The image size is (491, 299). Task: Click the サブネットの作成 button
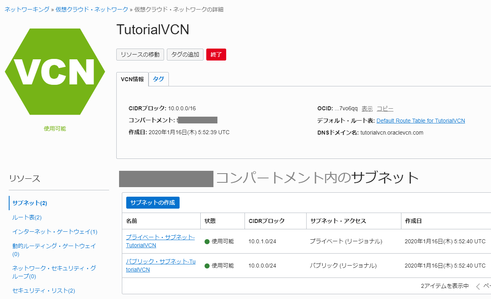[153, 203]
